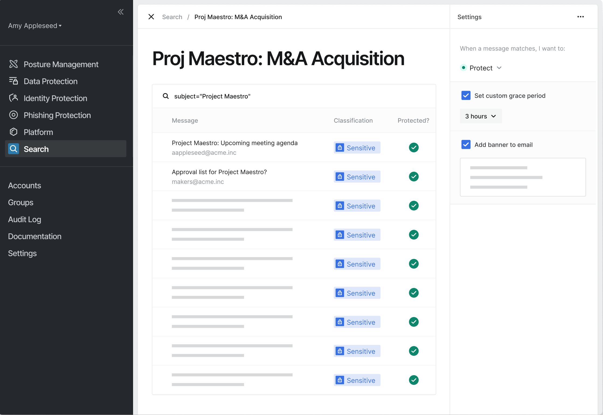
Task: Expand the Protect action dropdown
Action: [481, 68]
